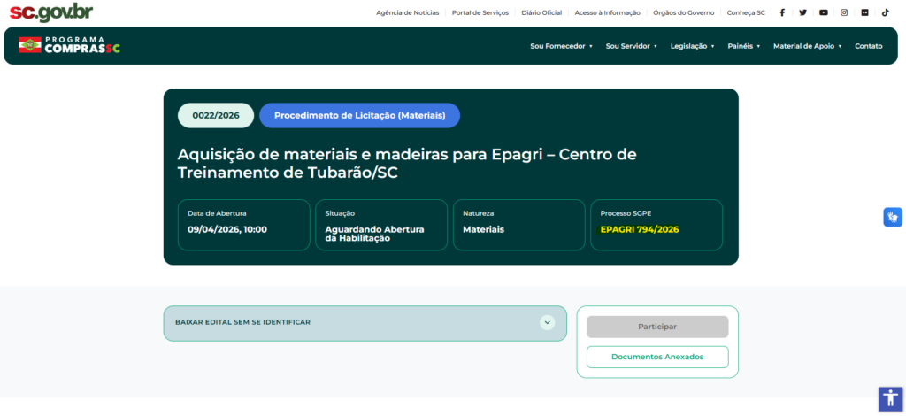Open the Legislação dropdown

pos(692,46)
